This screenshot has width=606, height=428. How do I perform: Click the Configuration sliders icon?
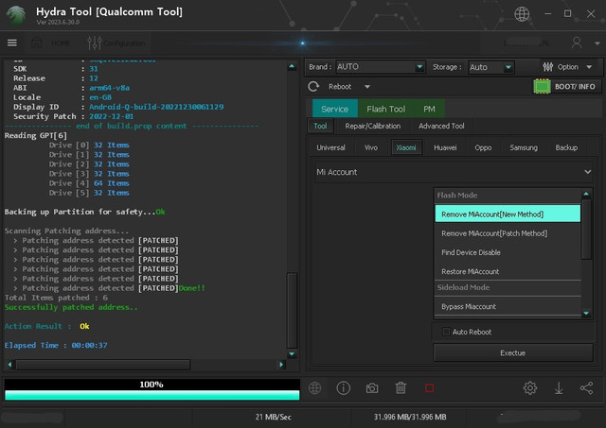coord(95,43)
